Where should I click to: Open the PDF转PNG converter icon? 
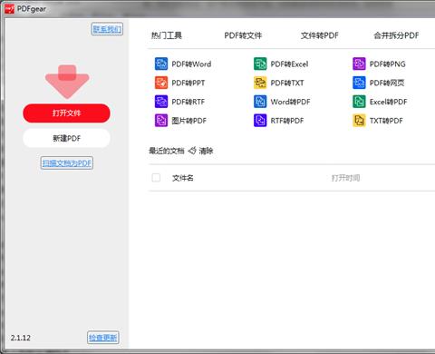tap(359, 64)
